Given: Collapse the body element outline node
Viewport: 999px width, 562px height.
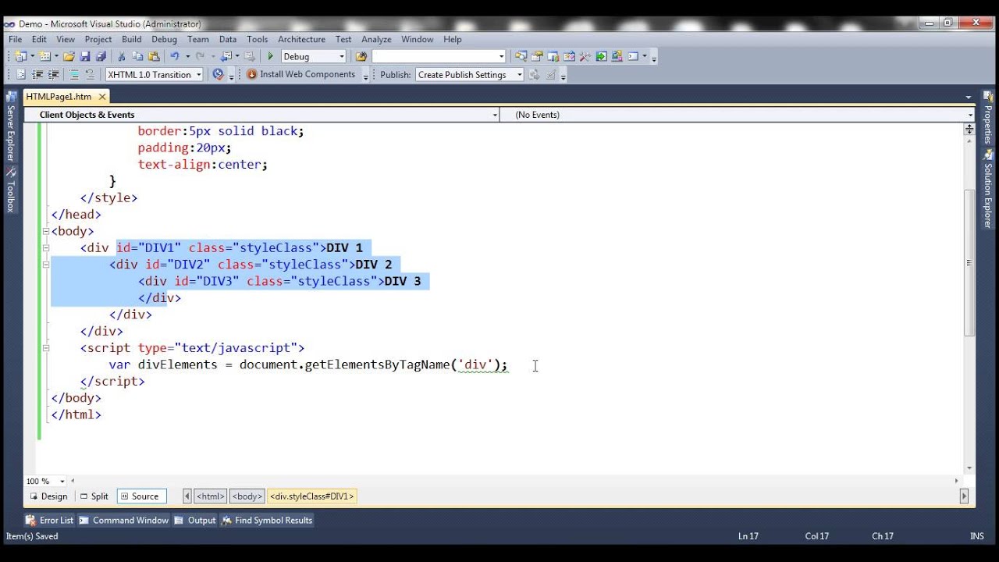Looking at the screenshot, I should [x=45, y=231].
